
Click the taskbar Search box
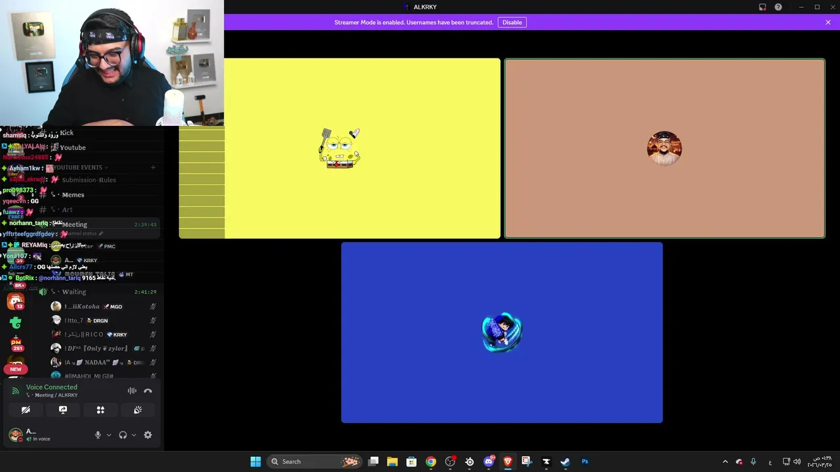(315, 462)
